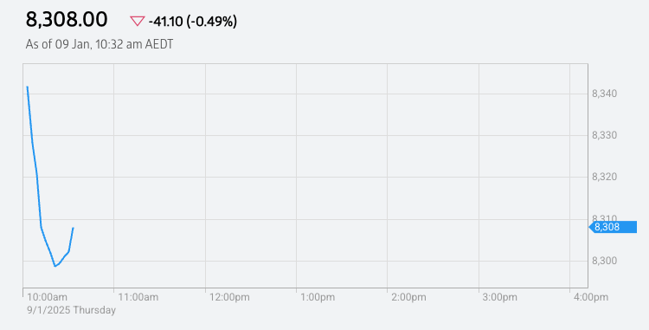Click the As of 09 Jan timestamp

100,44
